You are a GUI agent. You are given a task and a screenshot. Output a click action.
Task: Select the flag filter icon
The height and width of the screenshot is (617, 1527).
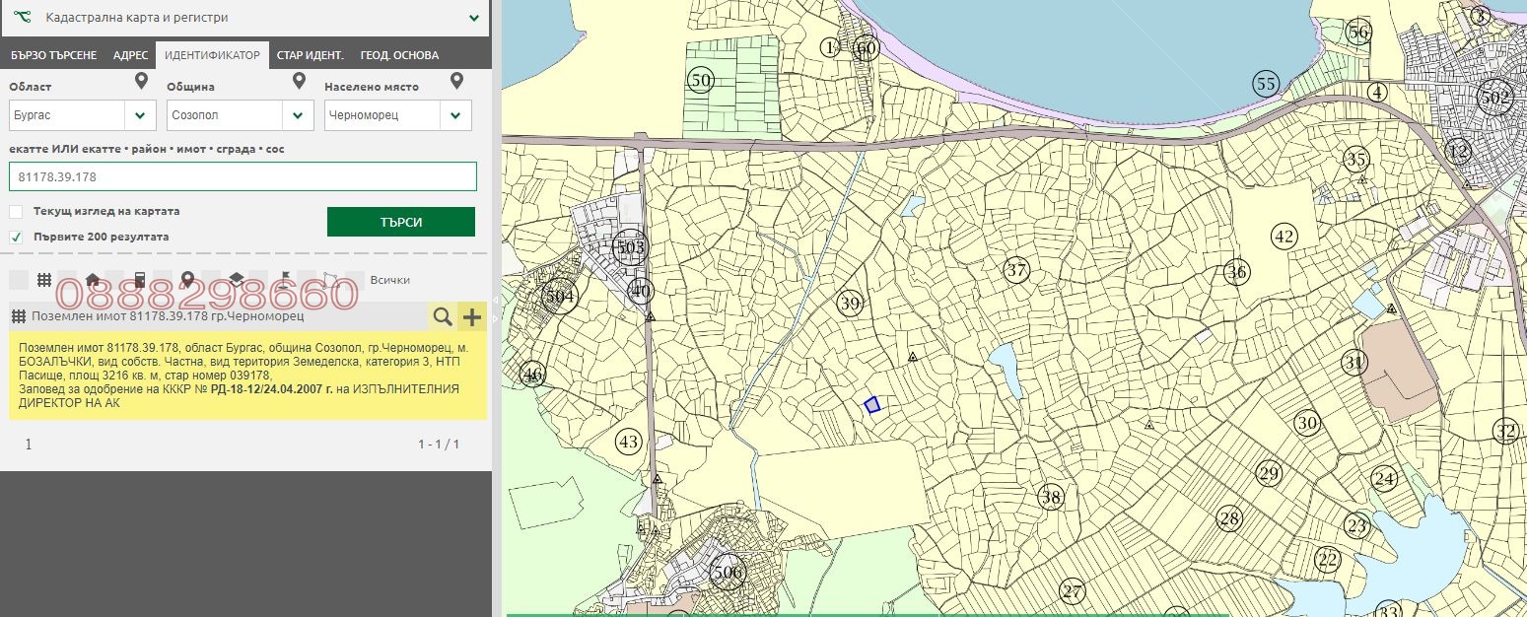click(283, 280)
